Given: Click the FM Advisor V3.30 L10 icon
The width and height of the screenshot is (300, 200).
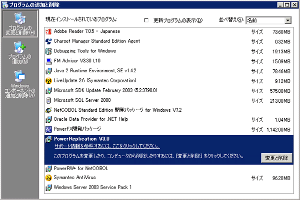Looking at the screenshot, I should [x=48, y=61].
